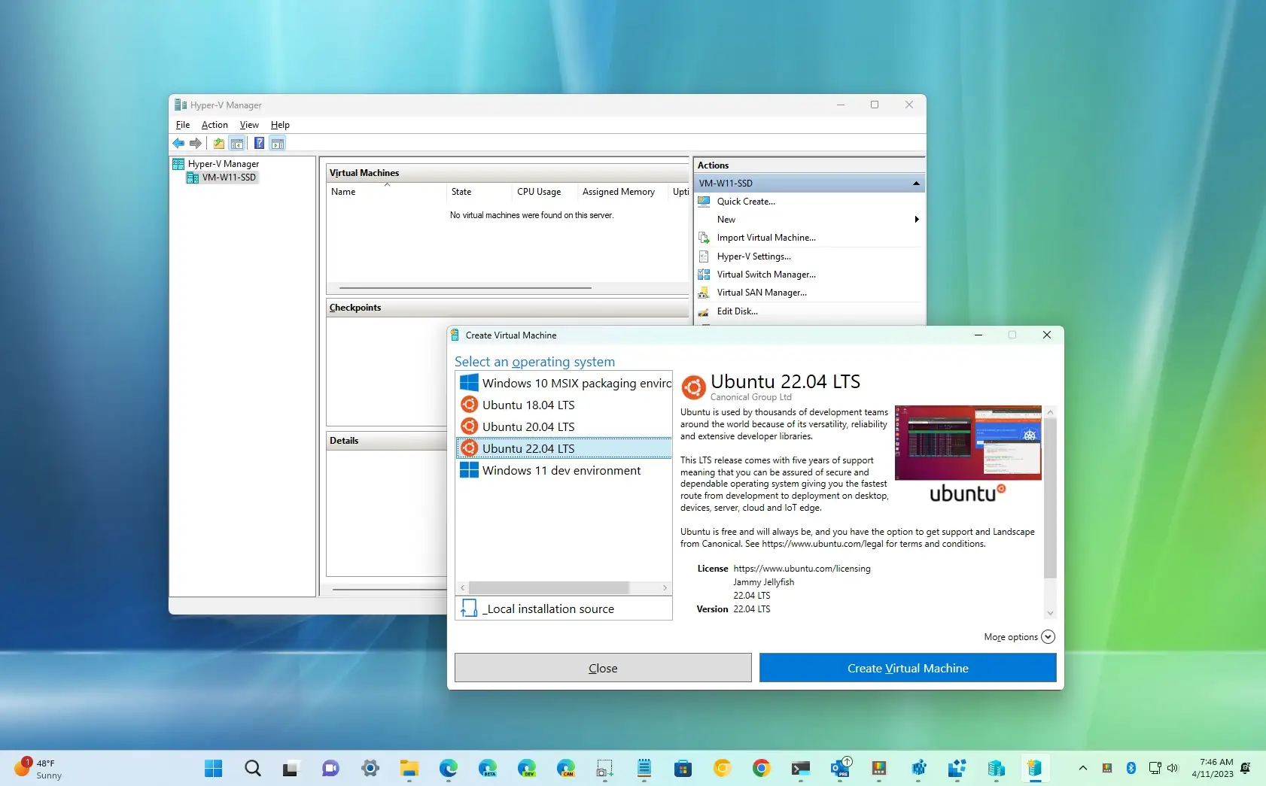Click the Show/Hide Action Pane toolbar icon
Image resolution: width=1266 pixels, height=786 pixels.
coord(278,143)
